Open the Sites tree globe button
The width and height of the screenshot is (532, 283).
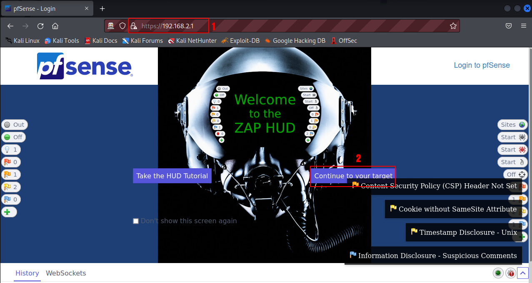[x=513, y=125]
